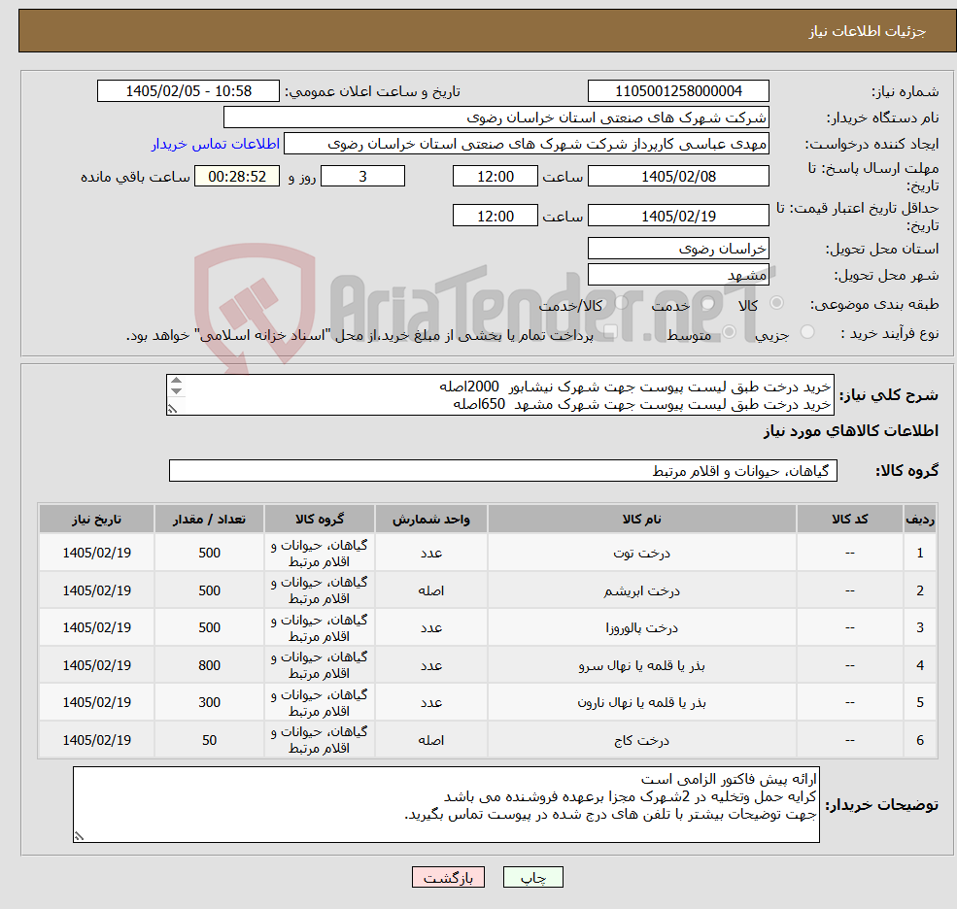Click the شماره نیاز field 1105001258000004
This screenshot has height=909, width=957.
tap(678, 91)
